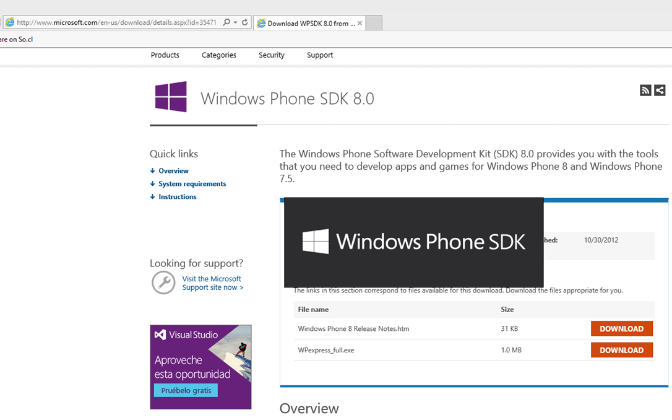Click the Windows logo beside the SDK heading
672x420 pixels.
(170, 97)
